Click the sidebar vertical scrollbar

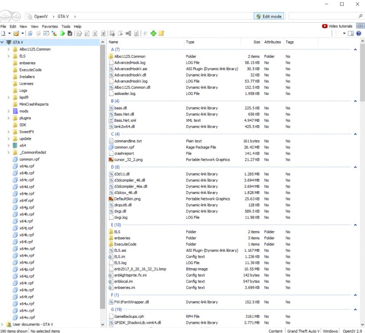[103, 178]
